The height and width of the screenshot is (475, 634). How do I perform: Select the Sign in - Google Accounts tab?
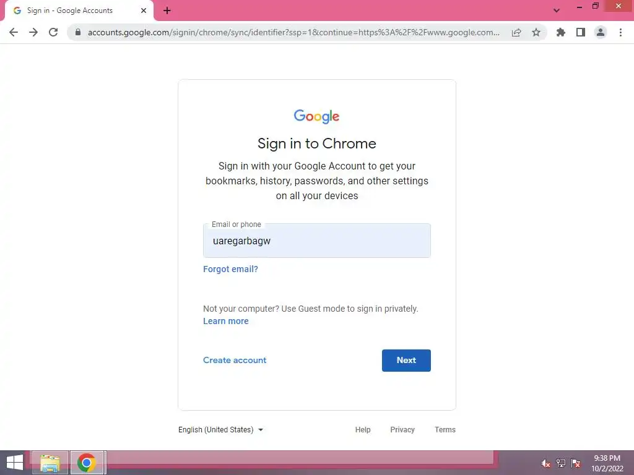pyautogui.click(x=79, y=11)
